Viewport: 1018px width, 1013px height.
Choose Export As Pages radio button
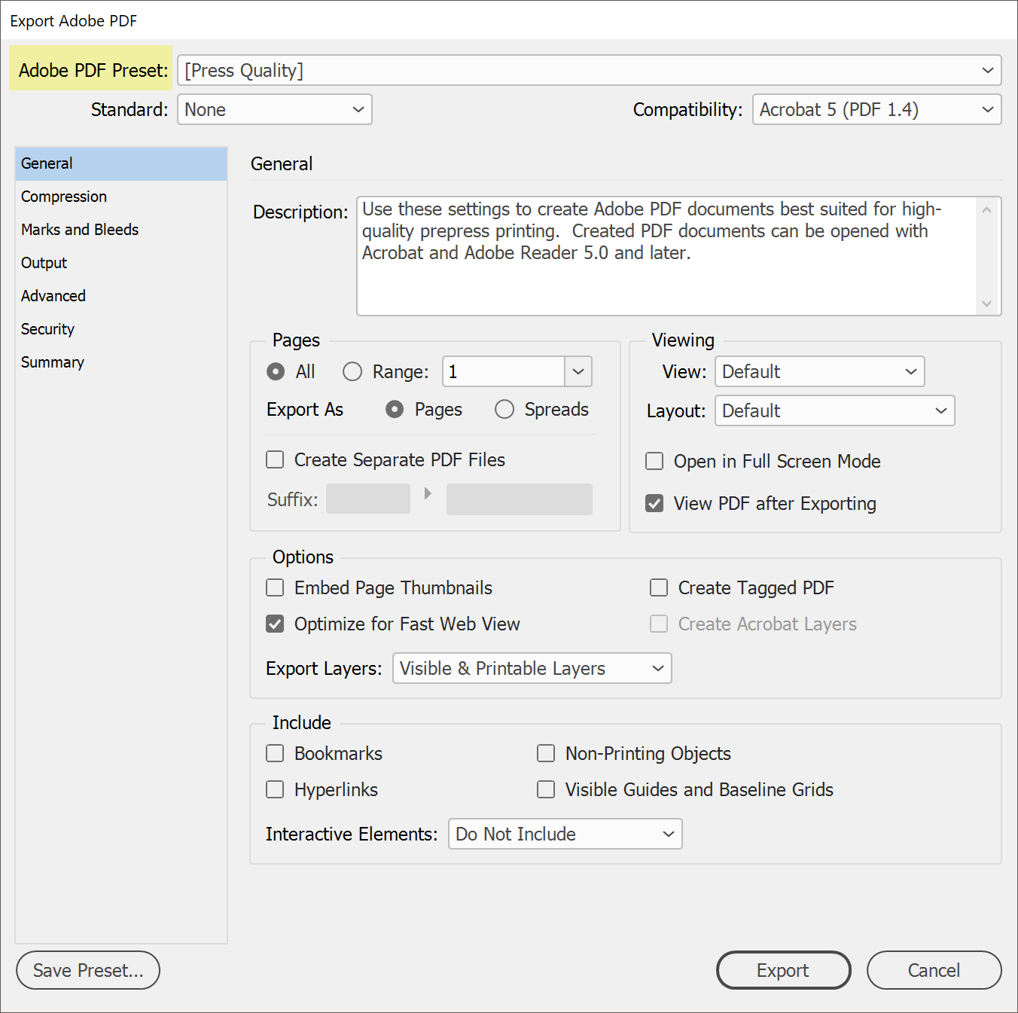pos(395,409)
